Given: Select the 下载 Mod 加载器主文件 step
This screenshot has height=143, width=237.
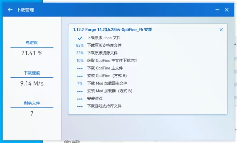Looking at the screenshot, I should pyautogui.click(x=107, y=83).
